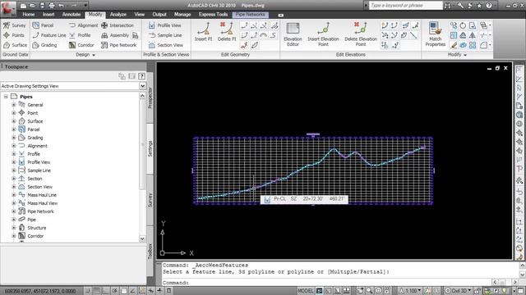Expand the General settings node
Image resolution: width=526 pixels, height=295 pixels.
coord(14,105)
